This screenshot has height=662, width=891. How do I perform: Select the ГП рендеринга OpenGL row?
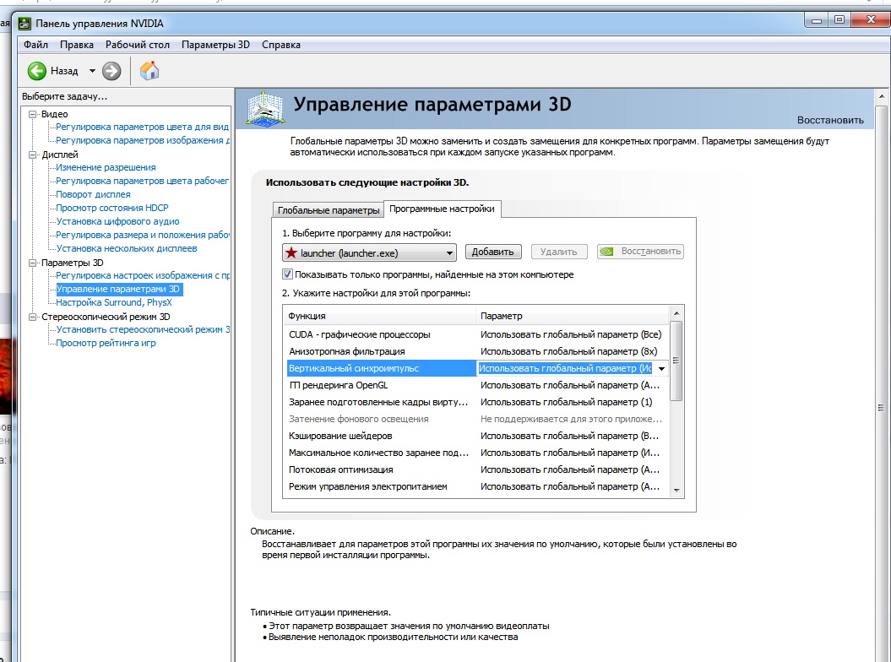(x=476, y=385)
